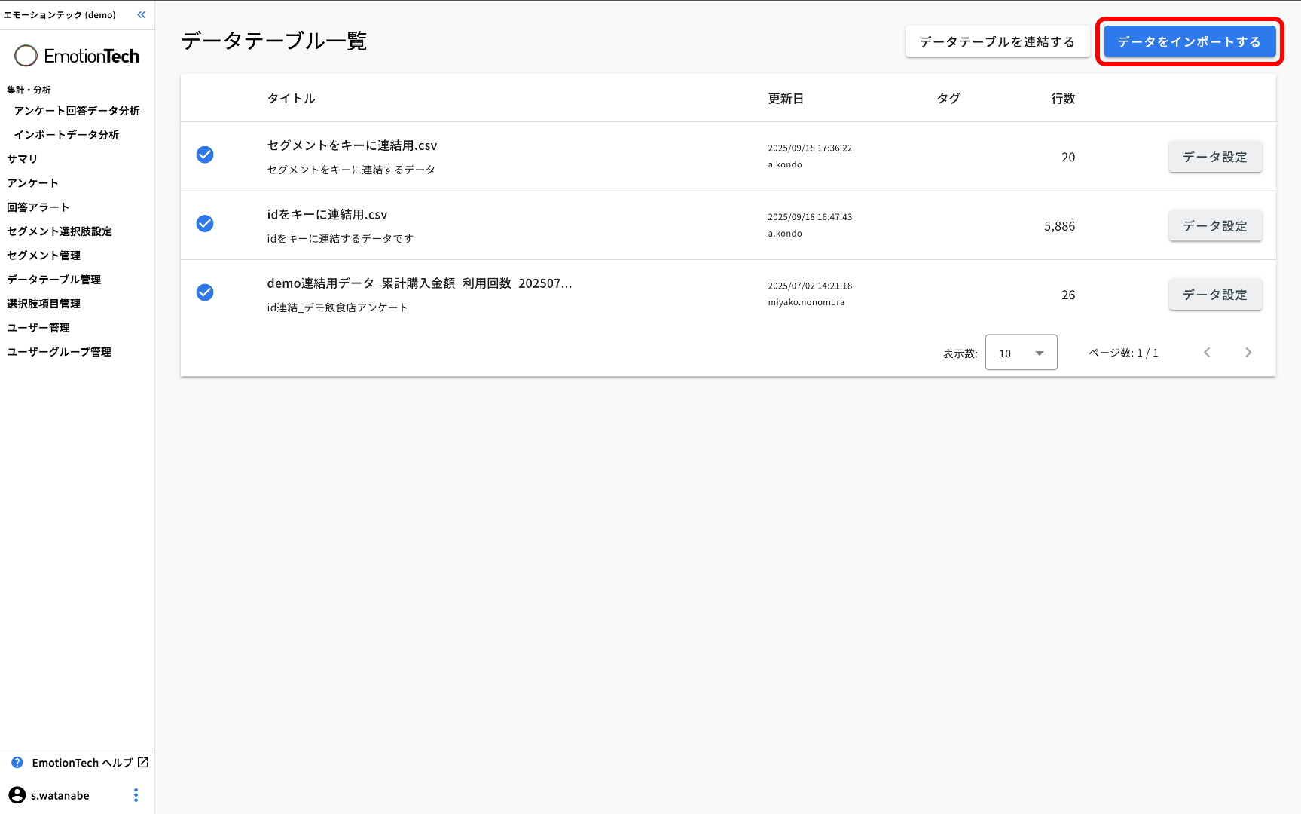This screenshot has width=1301, height=814.
Task: Open アンケート回答データ分析 in sidebar
Action: point(77,111)
